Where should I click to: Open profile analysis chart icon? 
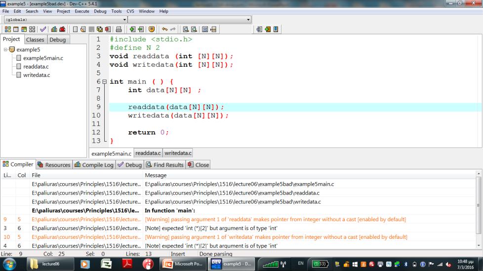[x=54, y=29]
